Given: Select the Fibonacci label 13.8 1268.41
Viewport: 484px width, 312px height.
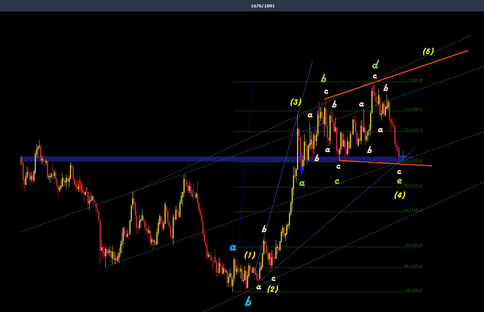Looking at the screenshot, I should coord(414,109).
